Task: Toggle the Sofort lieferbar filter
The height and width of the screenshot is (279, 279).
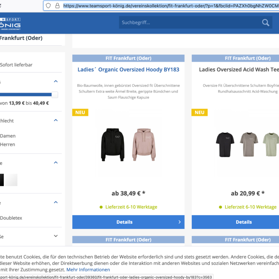Action: click(x=16, y=65)
